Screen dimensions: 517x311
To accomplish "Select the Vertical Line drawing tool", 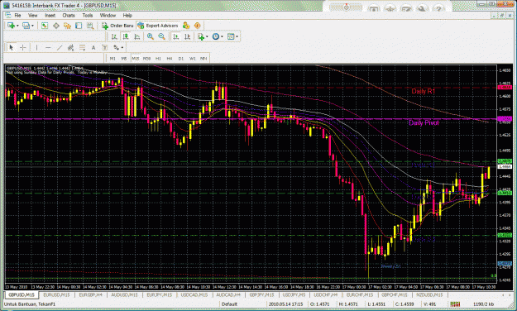I will 36,47.
